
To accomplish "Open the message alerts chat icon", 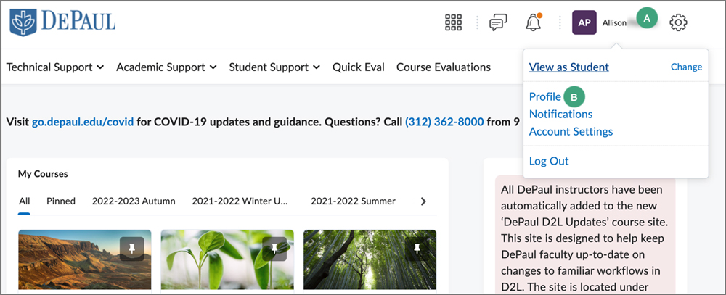I will click(498, 22).
